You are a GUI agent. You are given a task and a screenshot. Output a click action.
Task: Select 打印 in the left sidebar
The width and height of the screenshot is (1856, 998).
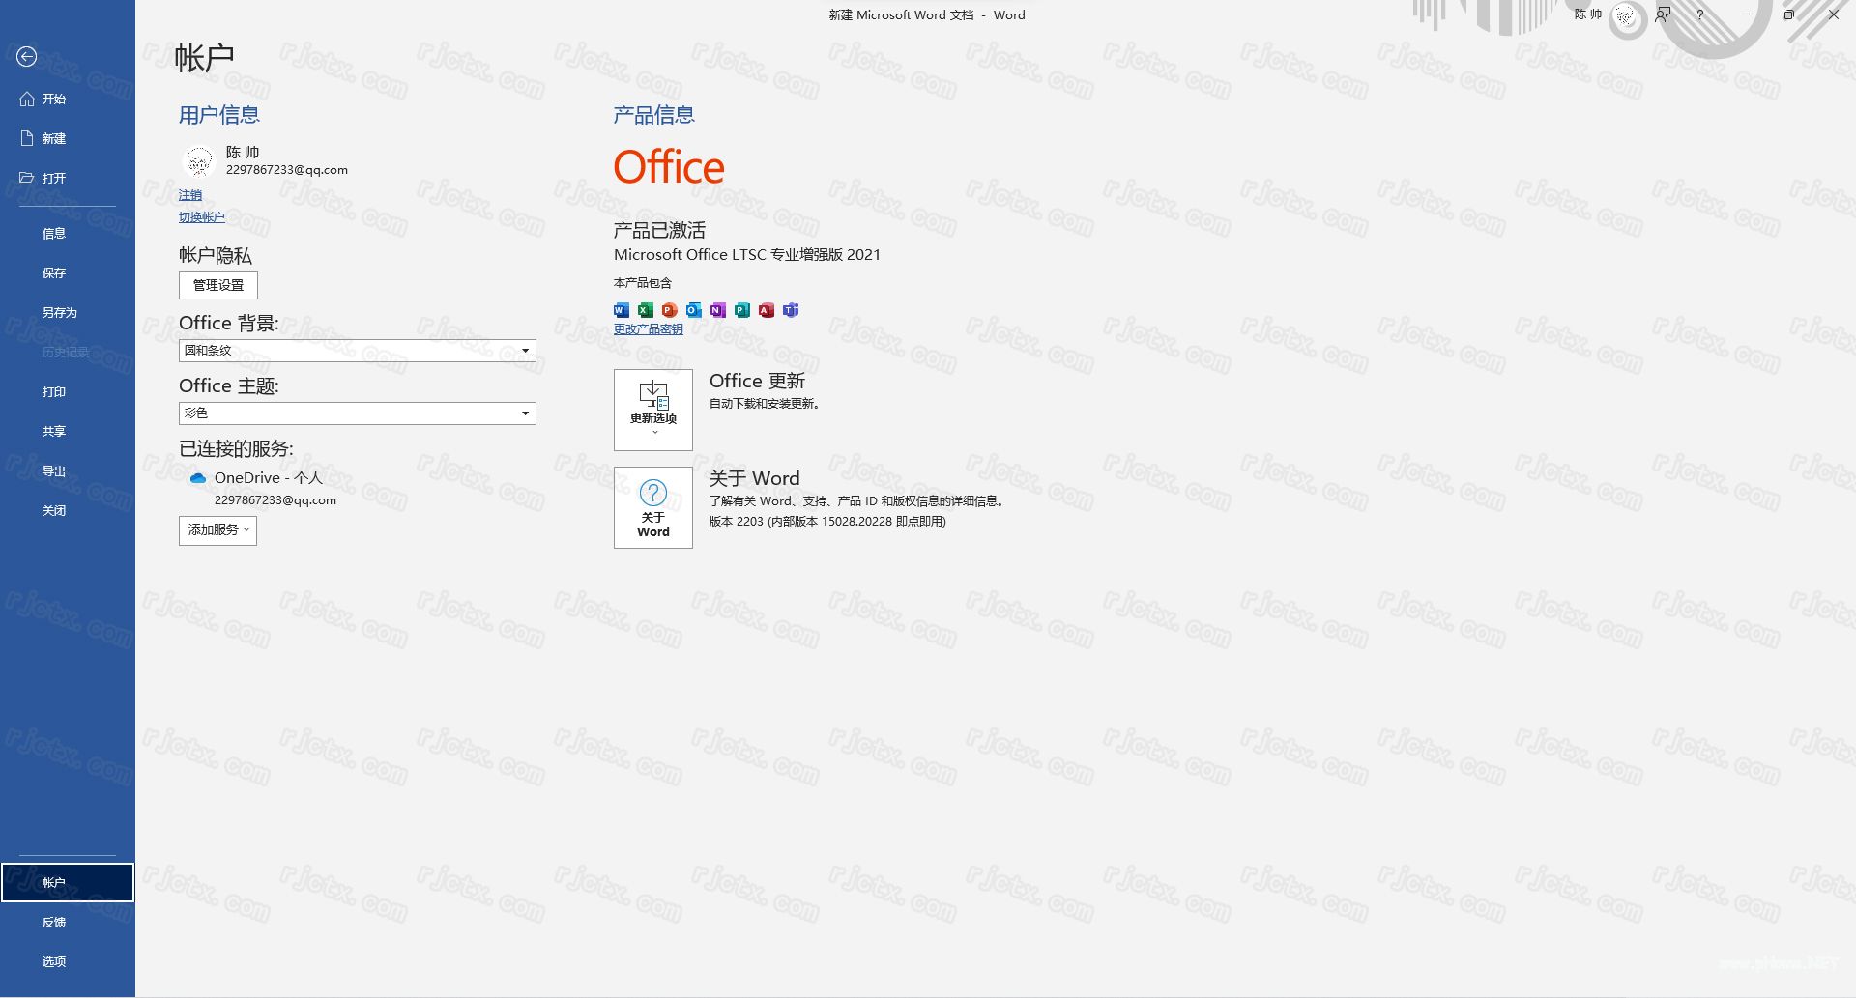[54, 391]
